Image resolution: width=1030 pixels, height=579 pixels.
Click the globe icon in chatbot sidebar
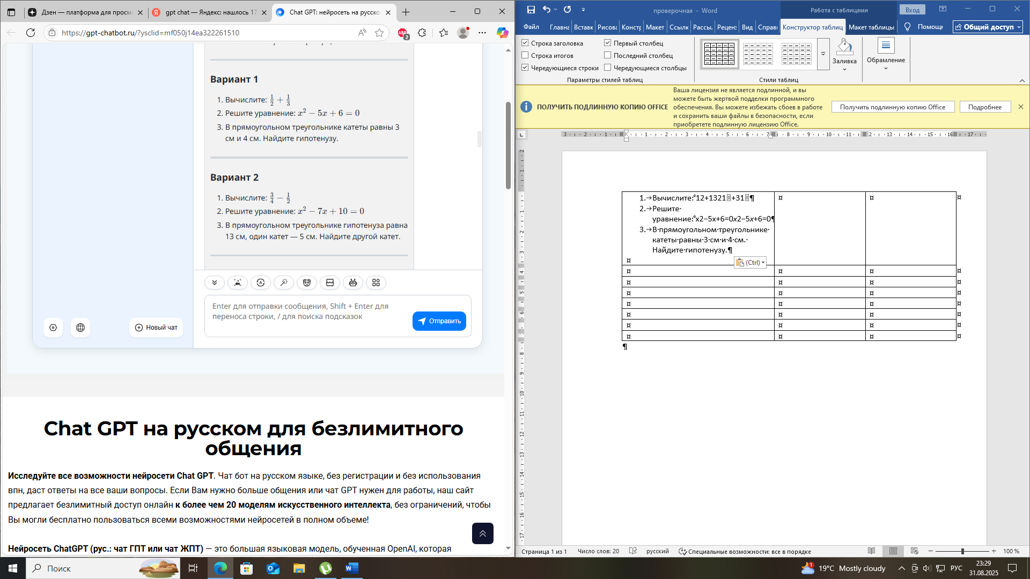[x=80, y=328]
